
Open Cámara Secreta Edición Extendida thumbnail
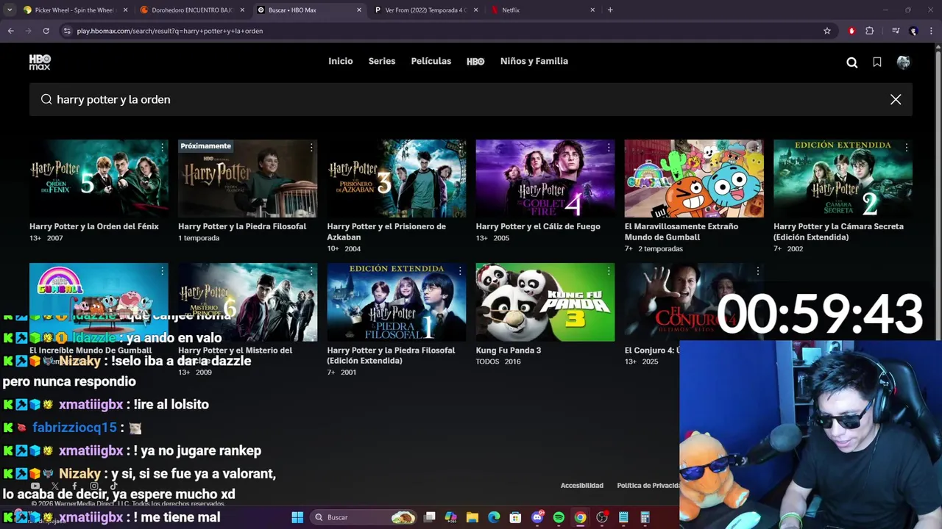[x=843, y=179]
